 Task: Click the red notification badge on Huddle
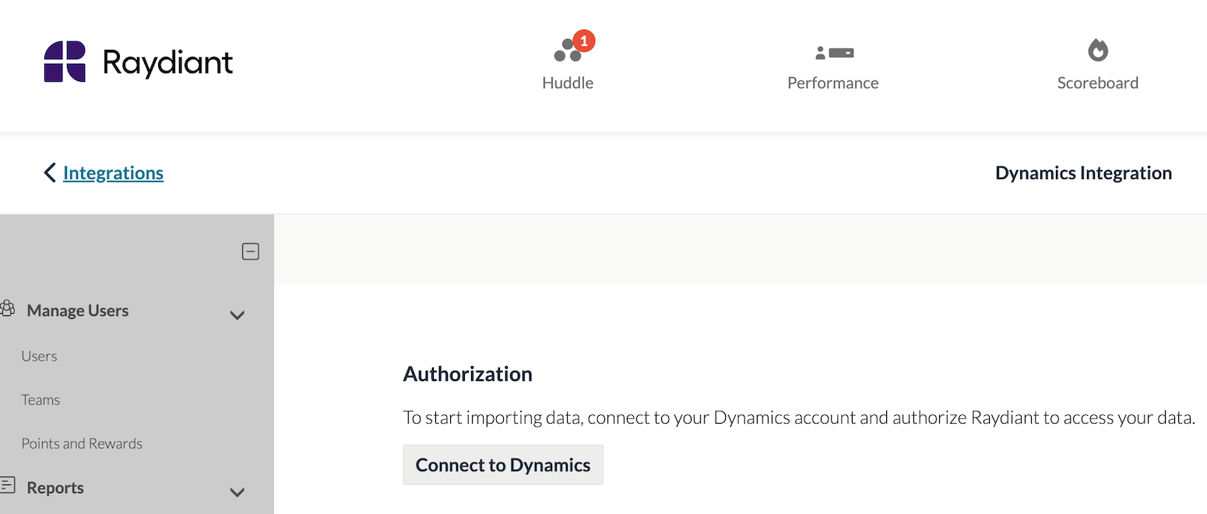(584, 41)
